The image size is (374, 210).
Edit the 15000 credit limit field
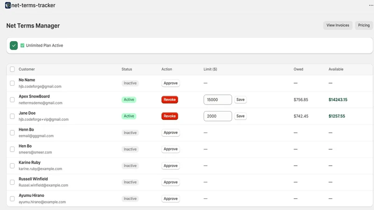(x=217, y=99)
